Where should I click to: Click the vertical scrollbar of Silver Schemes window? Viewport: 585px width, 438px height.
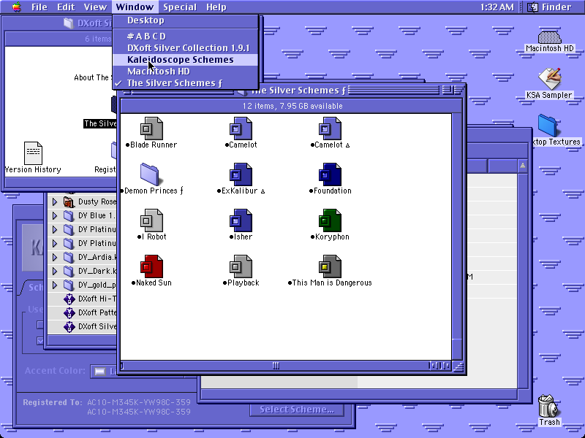tap(457, 237)
